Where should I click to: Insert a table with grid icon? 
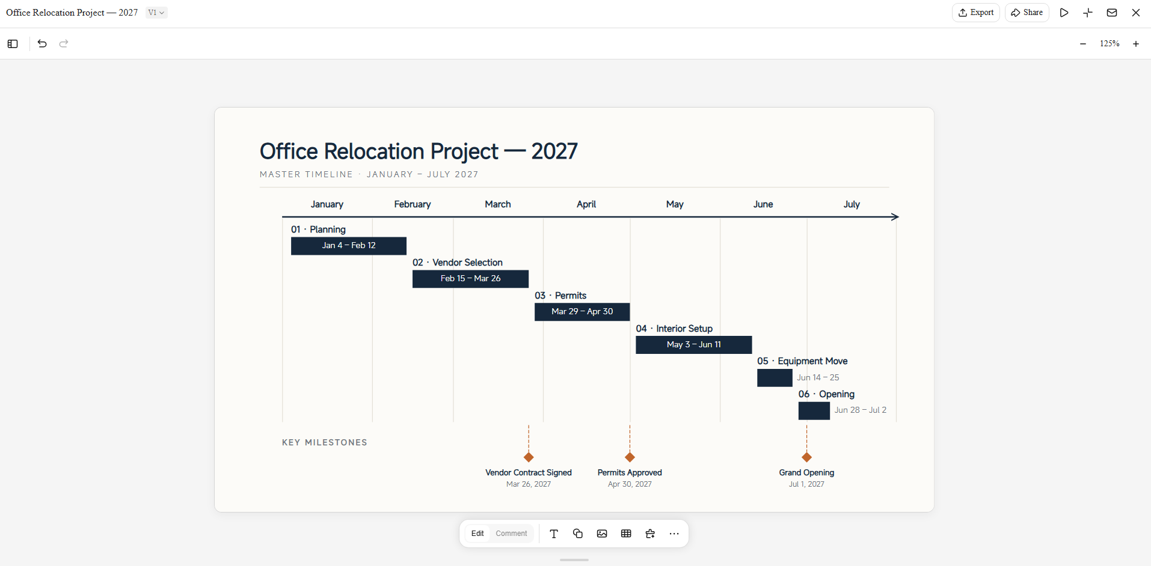(626, 534)
